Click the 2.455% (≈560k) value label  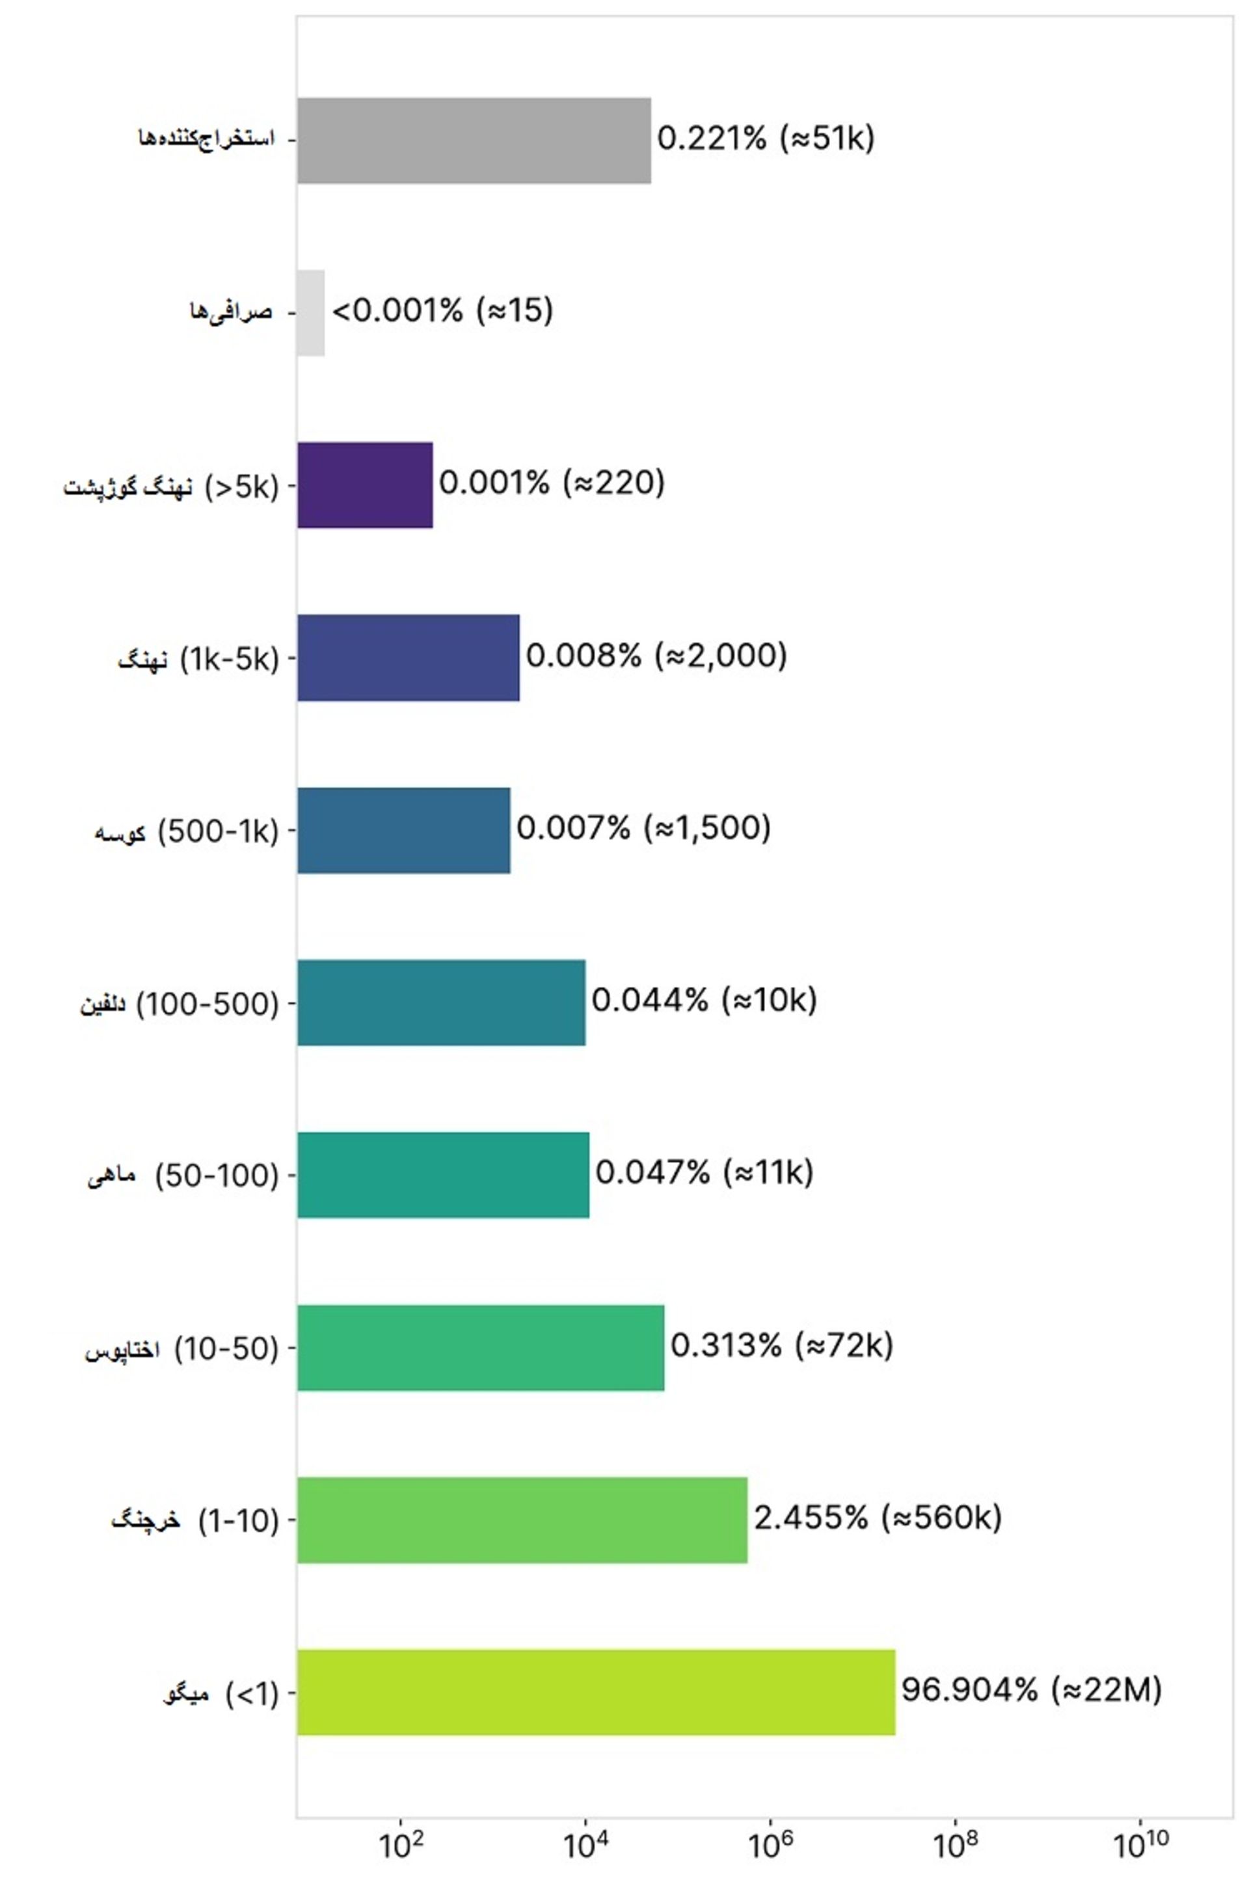[x=877, y=1517]
